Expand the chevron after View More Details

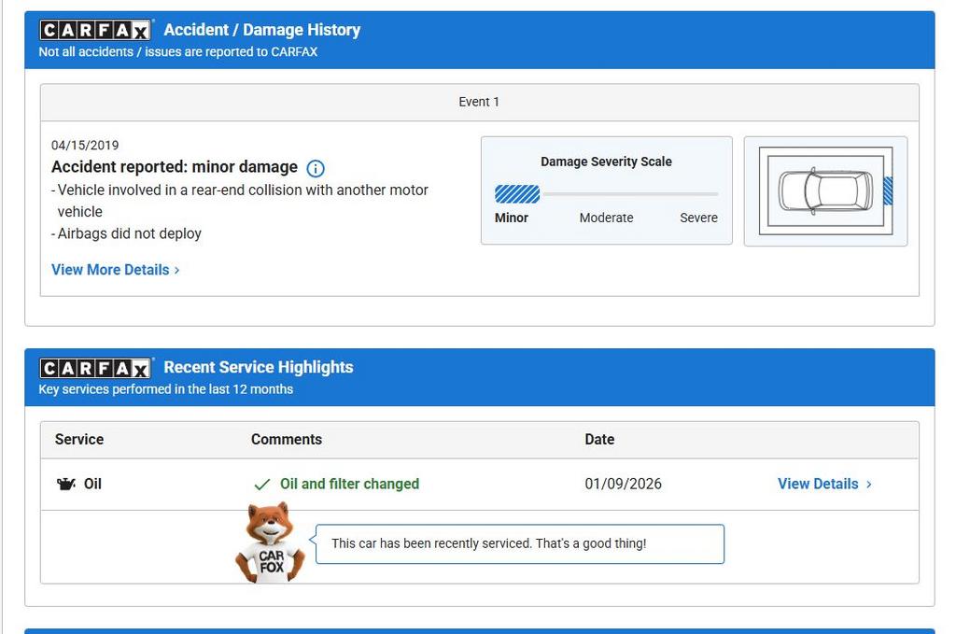176,270
